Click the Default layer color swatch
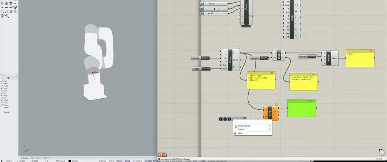387x162 pixels. click(x=70, y=161)
